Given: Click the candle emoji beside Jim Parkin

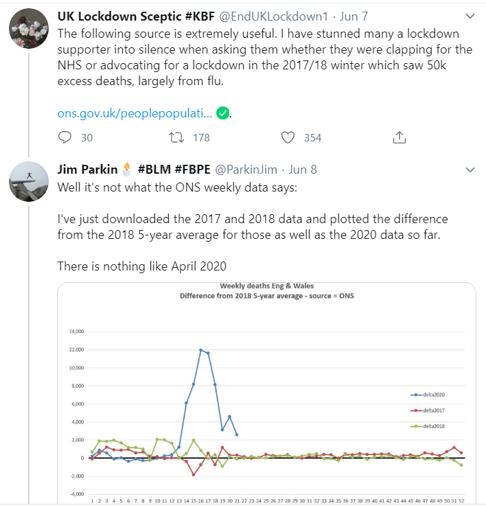Looking at the screenshot, I should click(126, 169).
